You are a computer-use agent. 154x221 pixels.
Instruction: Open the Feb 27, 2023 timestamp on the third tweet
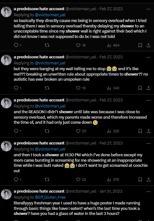(111, 100)
